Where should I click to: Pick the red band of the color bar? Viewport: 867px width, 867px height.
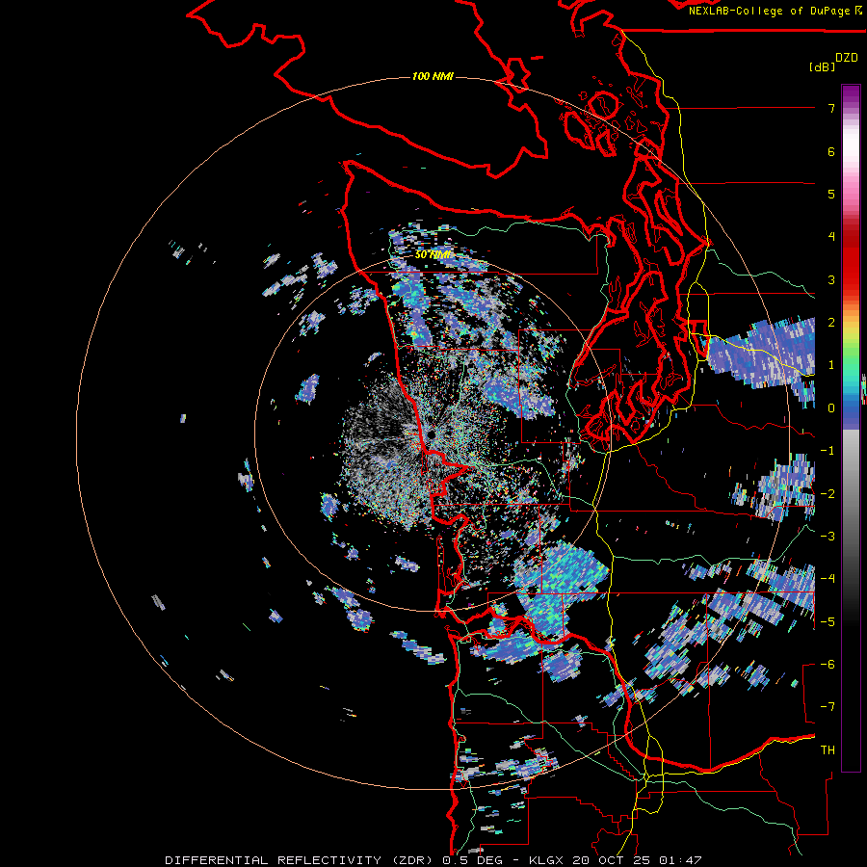coord(851,260)
